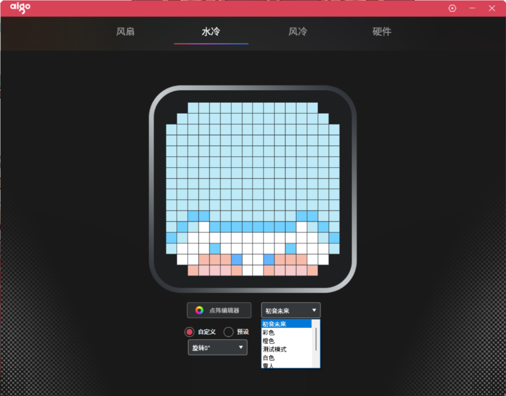Image resolution: width=506 pixels, height=396 pixels.
Task: Choose 白色 in the pattern list
Action: click(x=286, y=357)
